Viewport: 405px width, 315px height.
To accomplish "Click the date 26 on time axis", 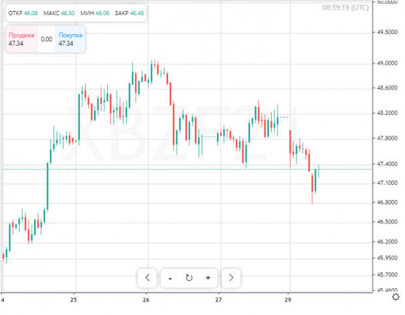I will (x=146, y=300).
